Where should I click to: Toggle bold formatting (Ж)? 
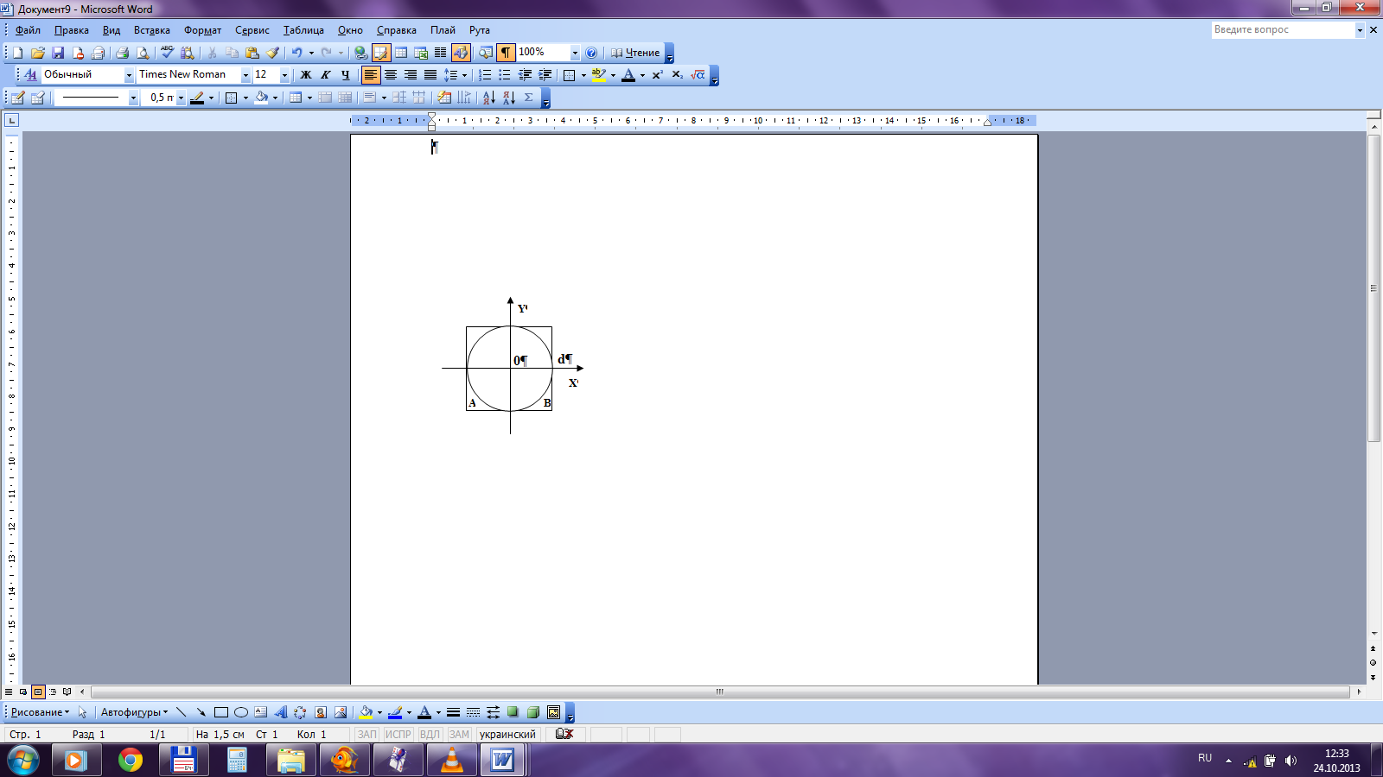(305, 75)
